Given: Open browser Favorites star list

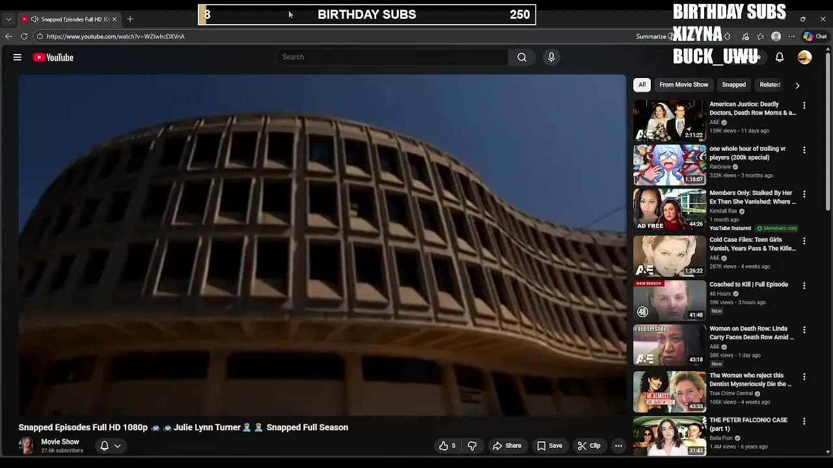Looking at the screenshot, I should pyautogui.click(x=760, y=36).
